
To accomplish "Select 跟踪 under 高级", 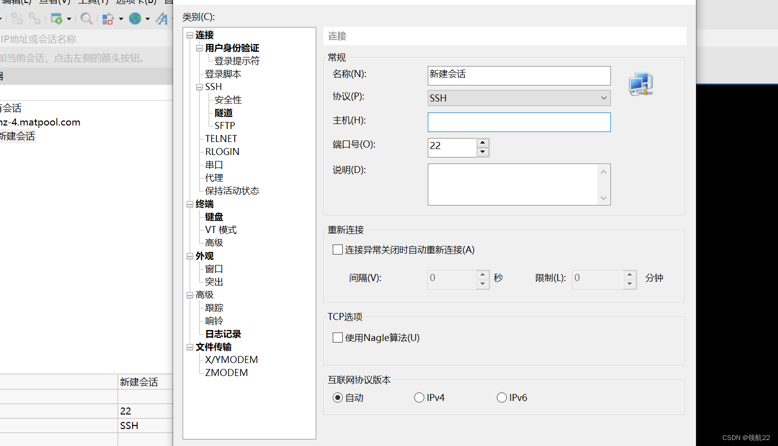I will click(x=214, y=308).
